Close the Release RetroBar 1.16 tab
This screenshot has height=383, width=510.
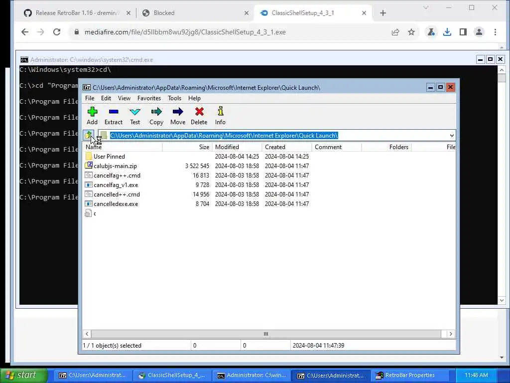pyautogui.click(x=128, y=13)
